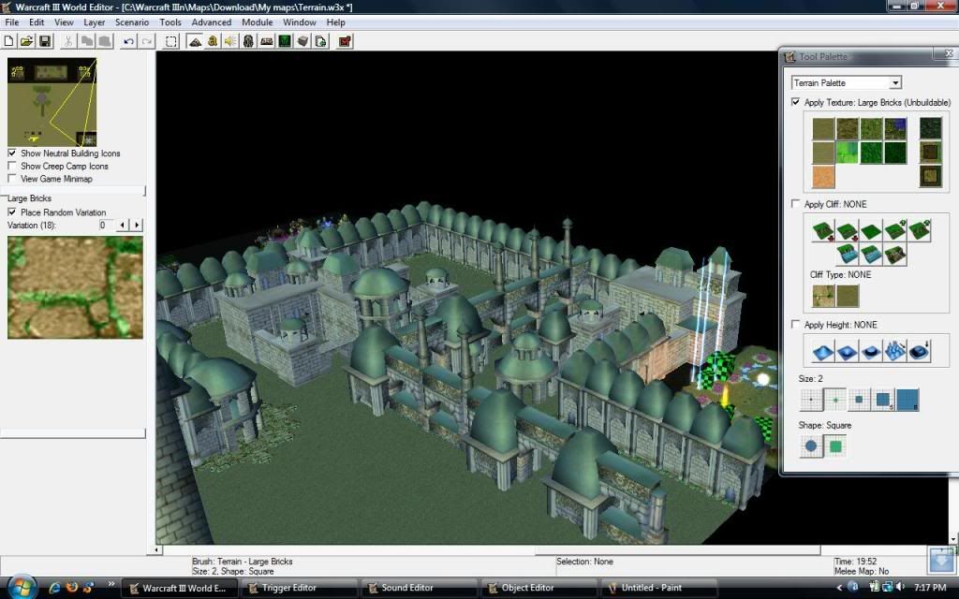This screenshot has height=599, width=959.
Task: Decrease Variation with the left arrow
Action: (123, 225)
